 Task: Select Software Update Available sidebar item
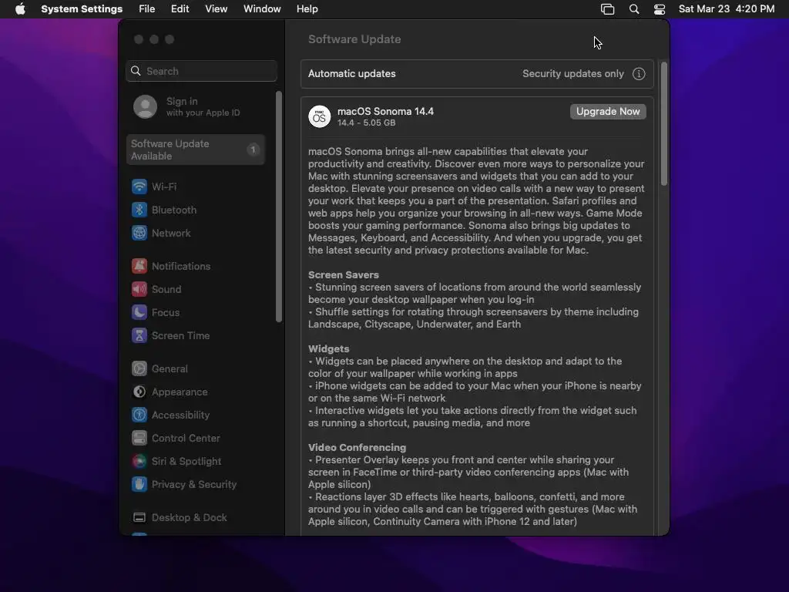[196, 150]
